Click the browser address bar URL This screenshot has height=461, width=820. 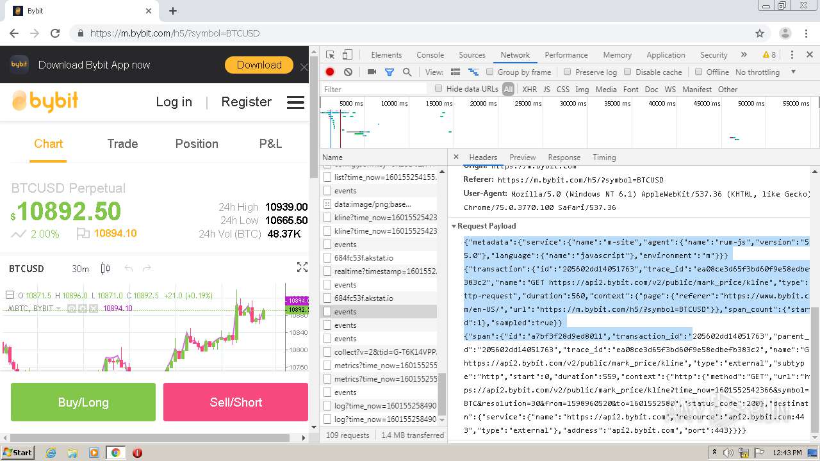(x=175, y=33)
